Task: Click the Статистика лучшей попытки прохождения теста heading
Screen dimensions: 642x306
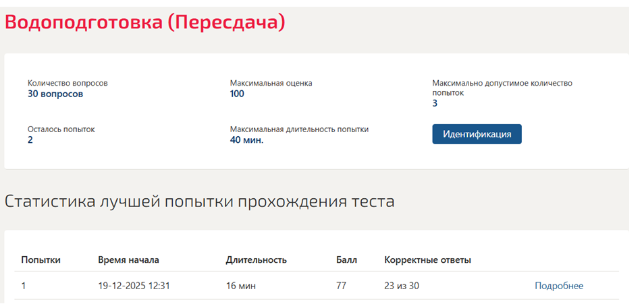Action: click(x=199, y=202)
